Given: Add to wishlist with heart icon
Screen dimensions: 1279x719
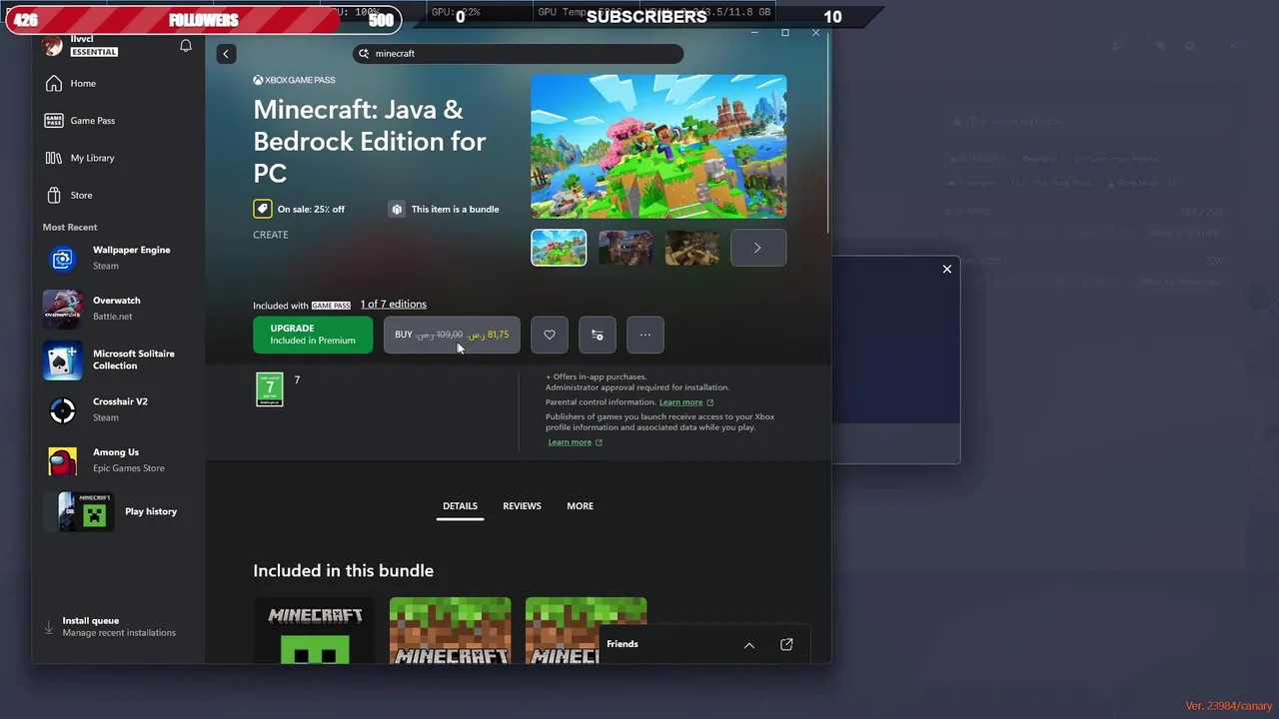Looking at the screenshot, I should click(x=550, y=335).
